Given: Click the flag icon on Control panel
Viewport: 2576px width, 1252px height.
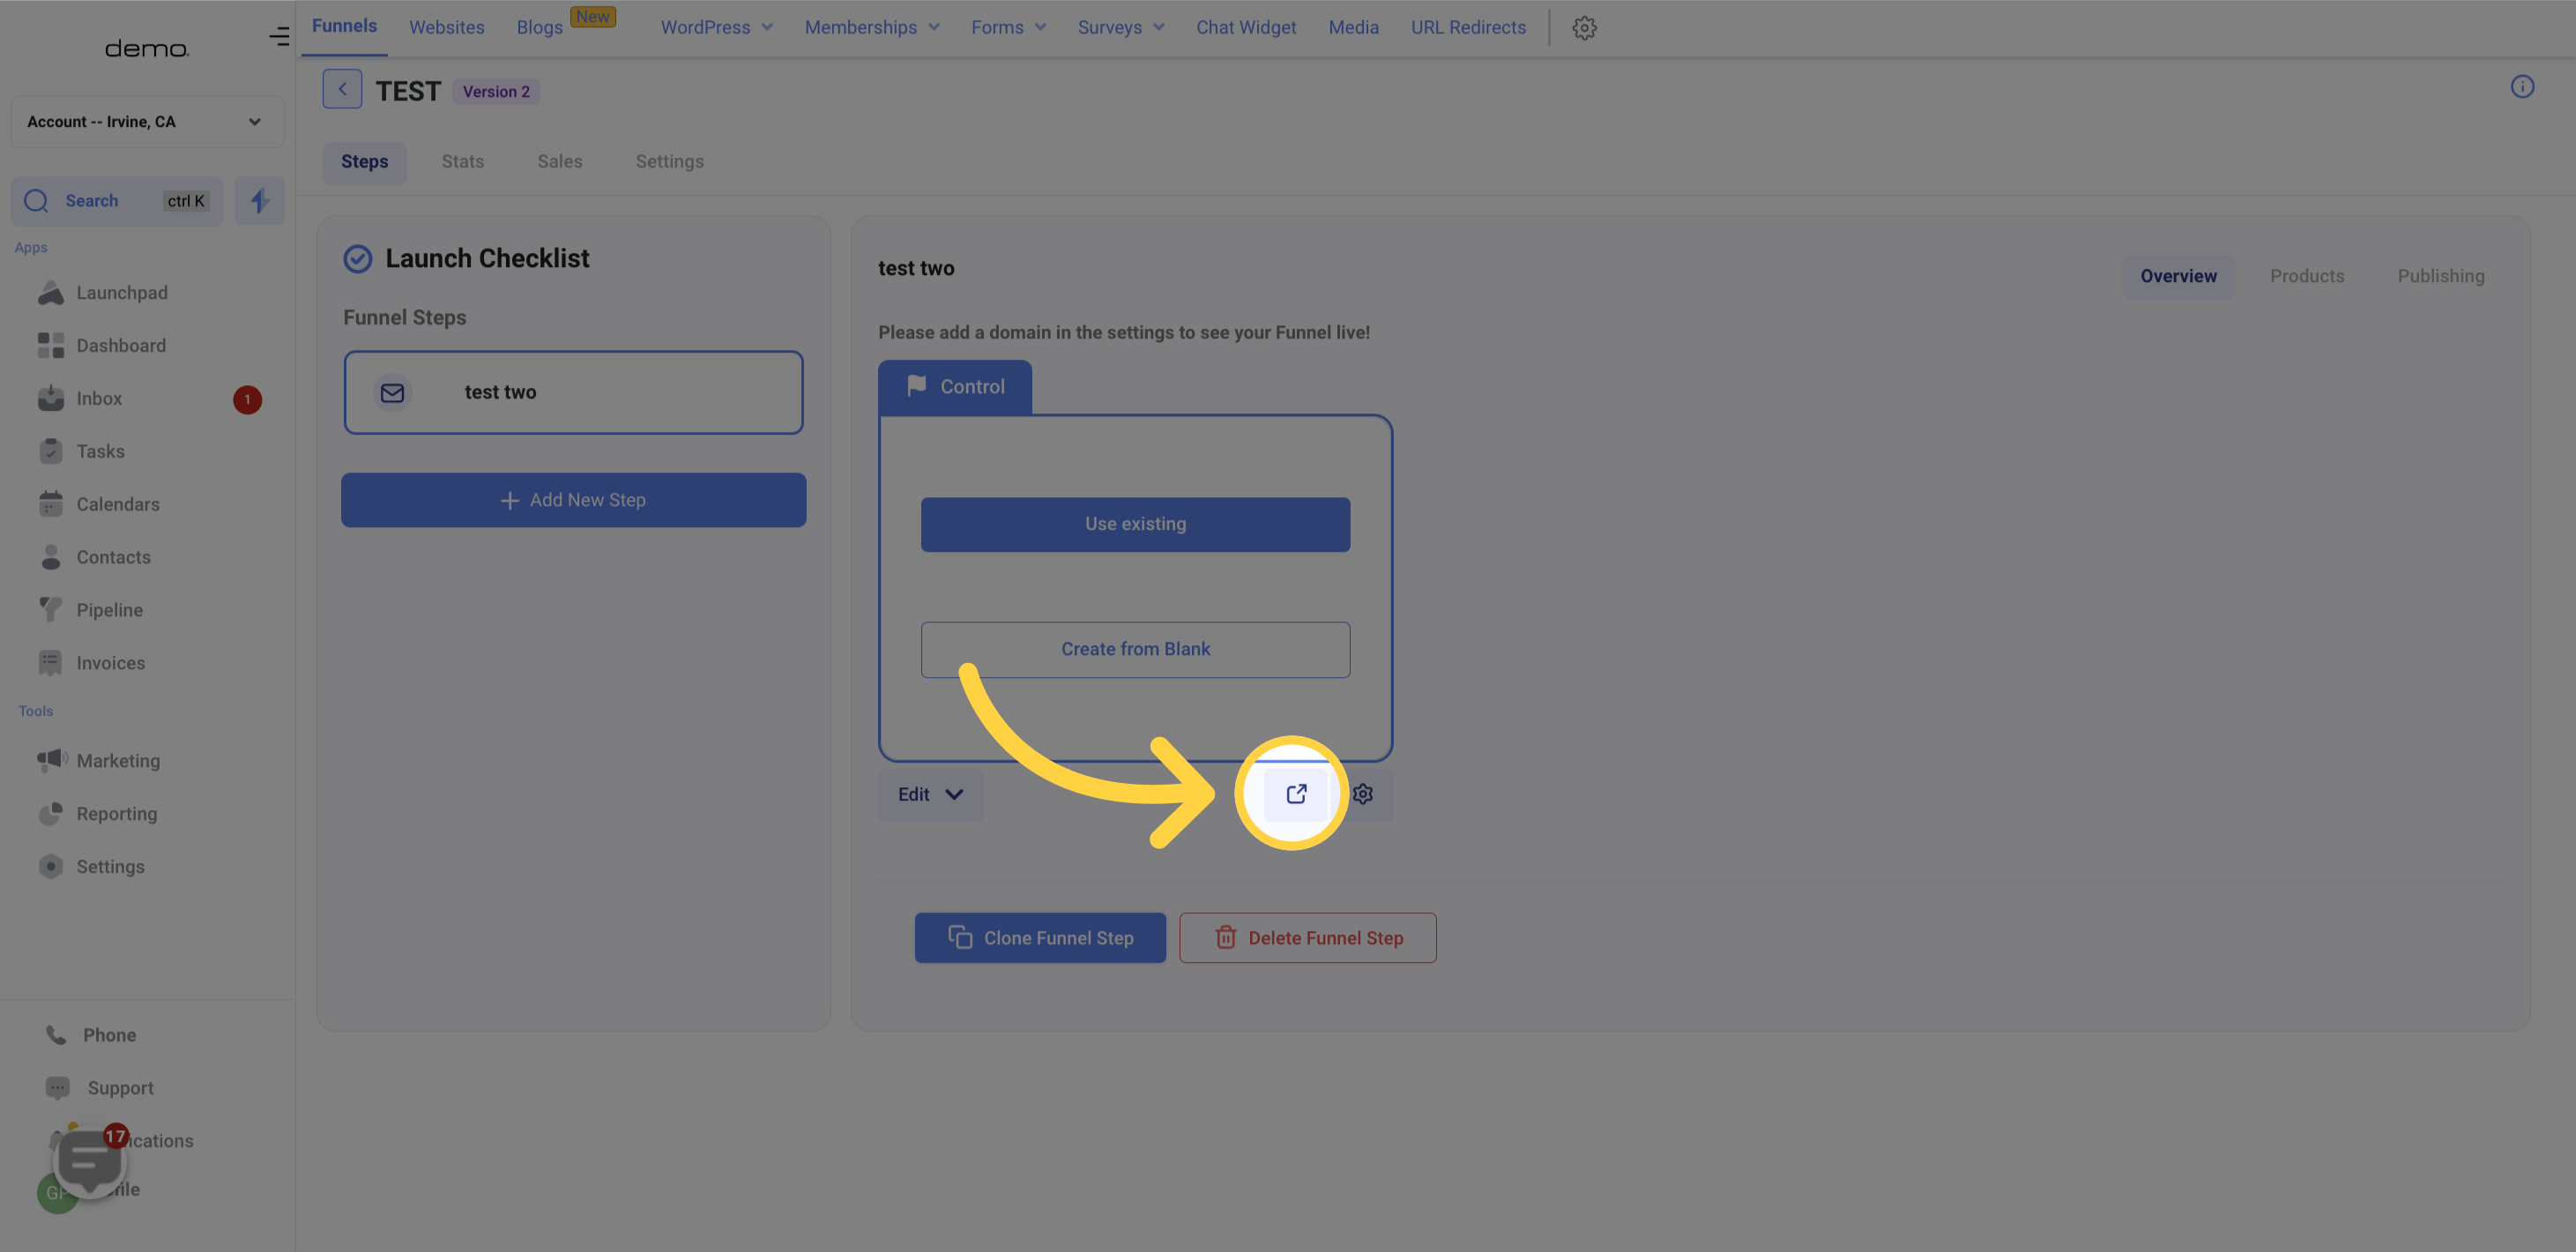Looking at the screenshot, I should tap(915, 388).
